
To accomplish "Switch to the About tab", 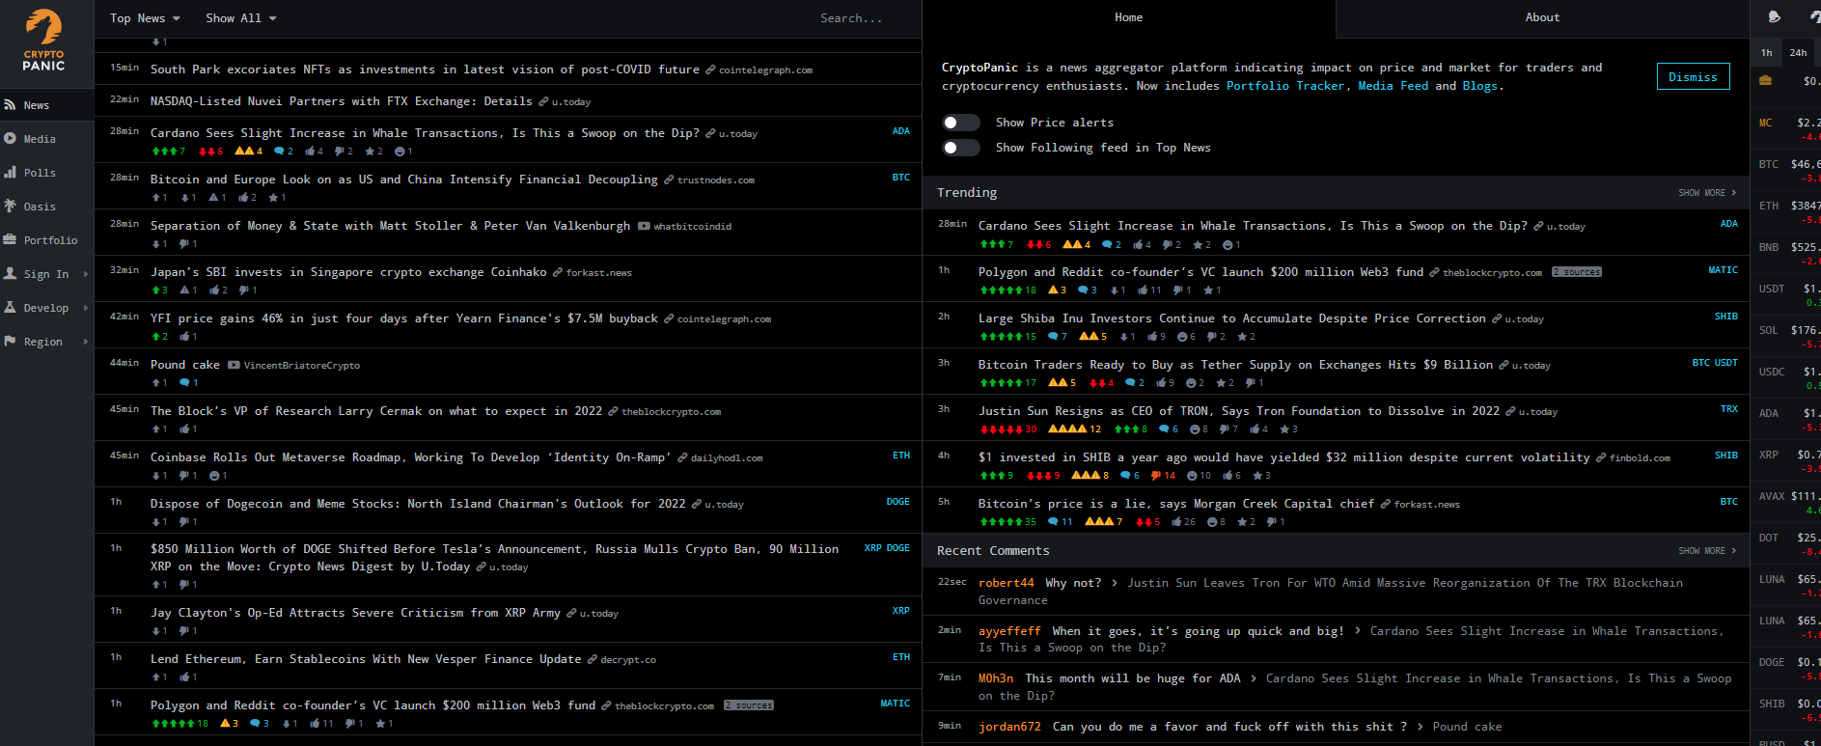I will coord(1542,17).
